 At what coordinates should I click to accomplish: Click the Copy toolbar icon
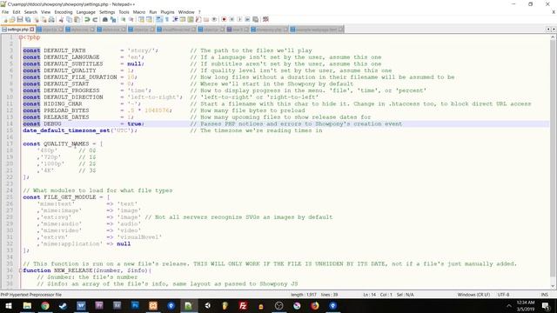click(69, 19)
